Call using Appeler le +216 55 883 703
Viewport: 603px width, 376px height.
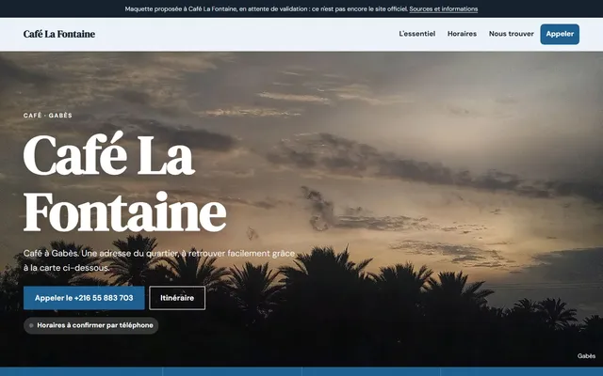pyautogui.click(x=84, y=298)
